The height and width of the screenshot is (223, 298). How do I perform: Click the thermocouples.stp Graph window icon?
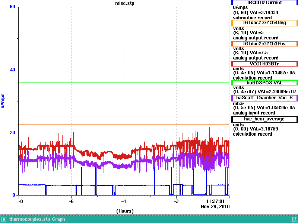pos(4,219)
